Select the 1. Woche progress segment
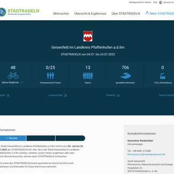Screen dimensions: 174x174 tap(13, 138)
